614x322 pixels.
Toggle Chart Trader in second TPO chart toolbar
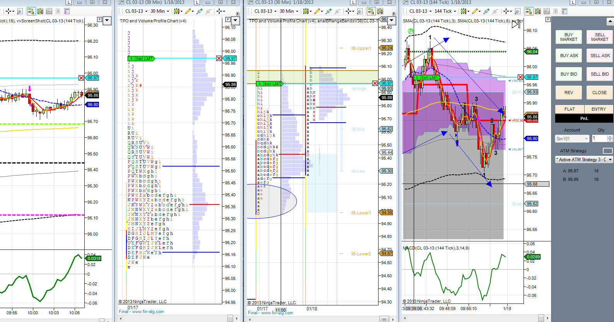371,11
